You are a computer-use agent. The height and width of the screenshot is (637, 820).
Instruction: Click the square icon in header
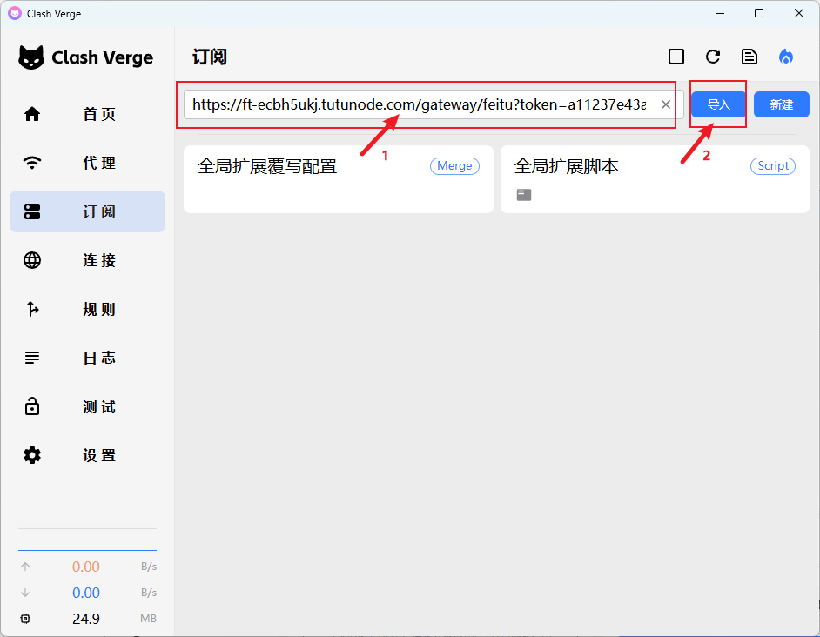[676, 57]
